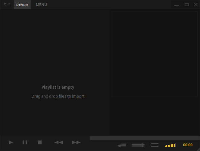Close the player window
The width and height of the screenshot is (200, 151).
point(195,5)
